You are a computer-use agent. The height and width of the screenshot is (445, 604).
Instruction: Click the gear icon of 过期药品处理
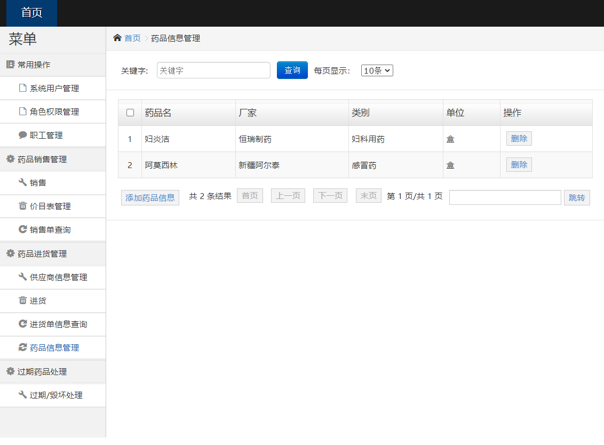(x=9, y=371)
